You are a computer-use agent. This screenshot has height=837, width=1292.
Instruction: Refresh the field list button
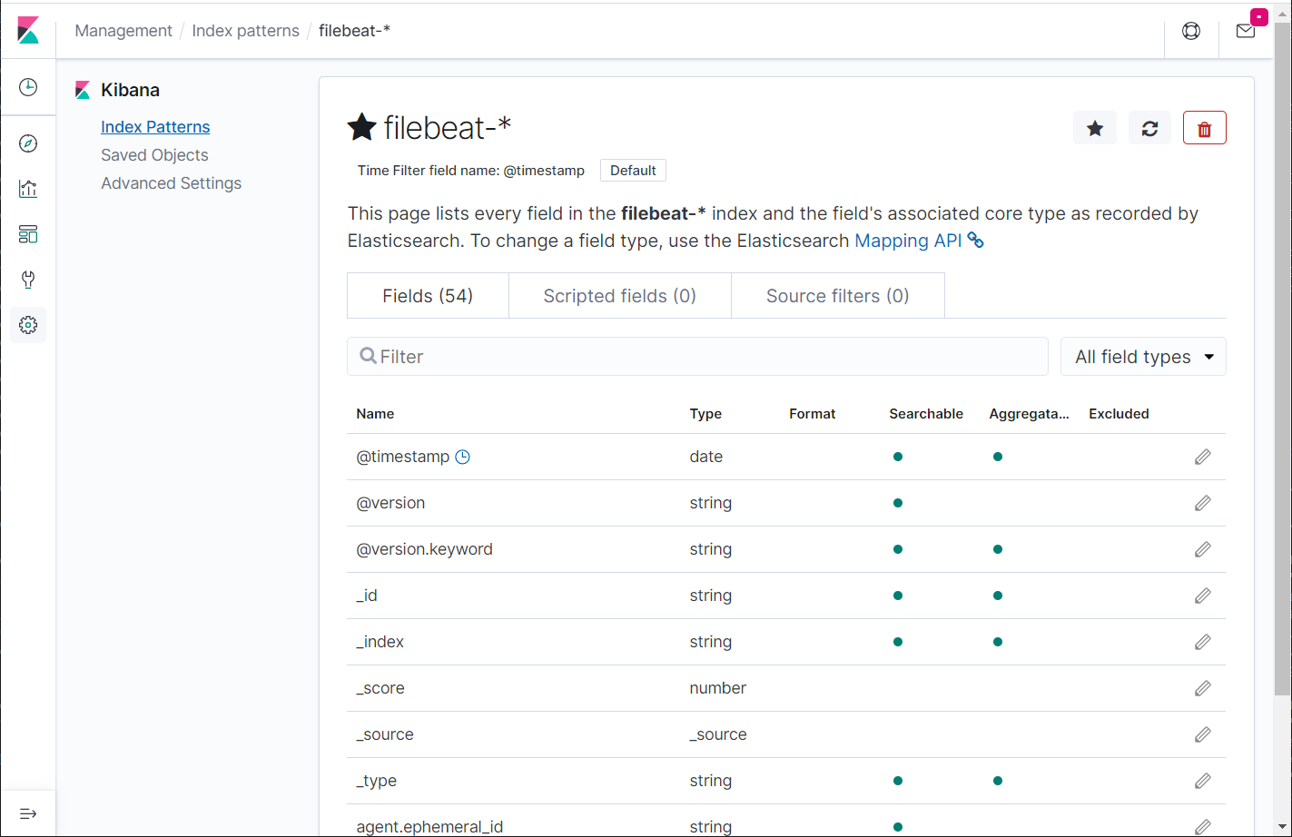(x=1149, y=128)
